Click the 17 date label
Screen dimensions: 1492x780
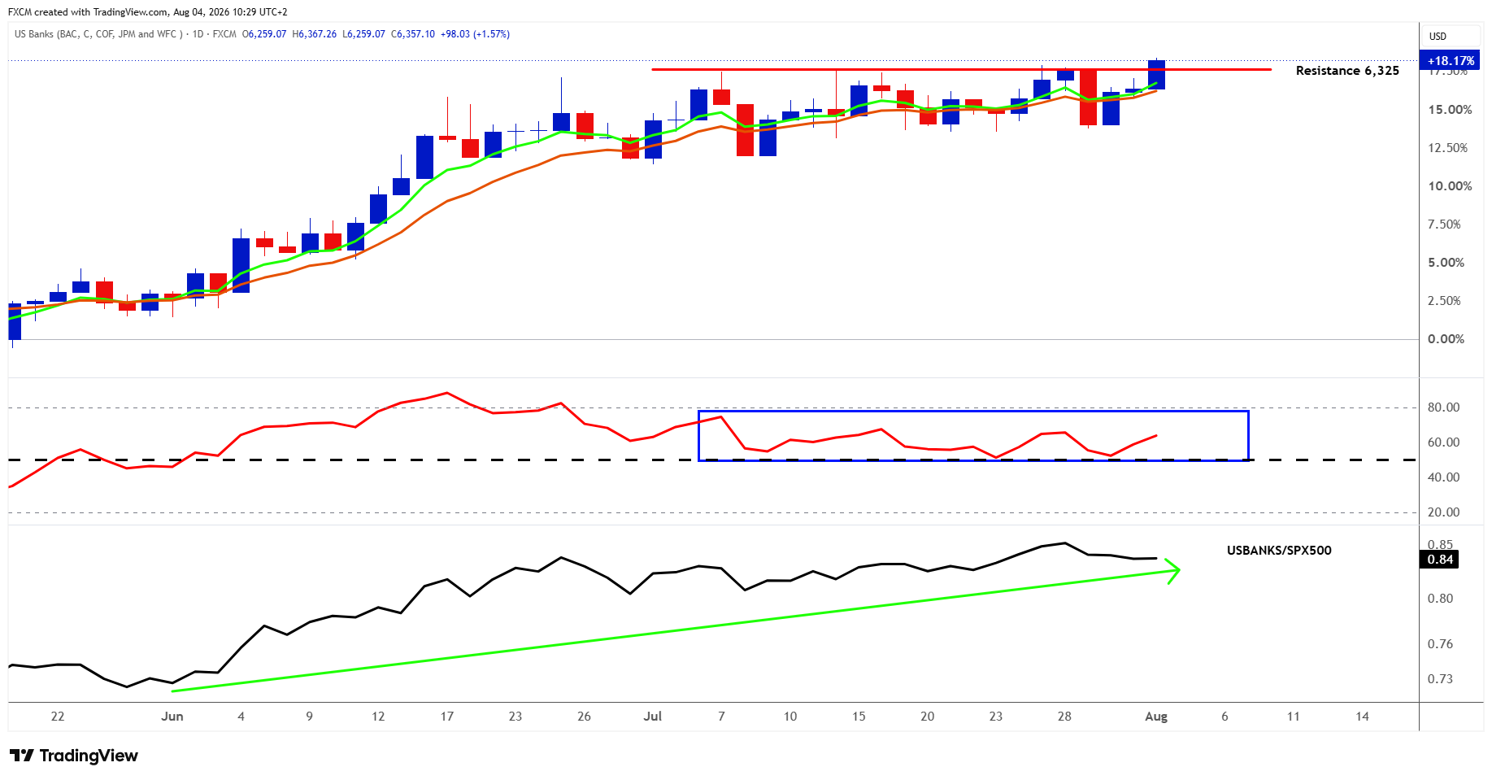click(447, 717)
